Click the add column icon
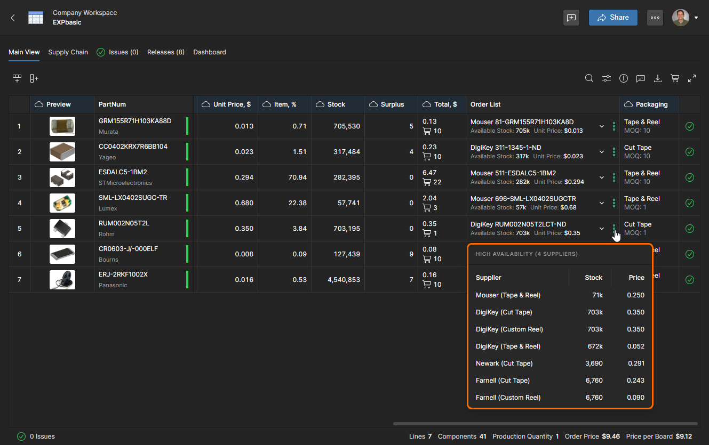709x445 pixels. [34, 78]
